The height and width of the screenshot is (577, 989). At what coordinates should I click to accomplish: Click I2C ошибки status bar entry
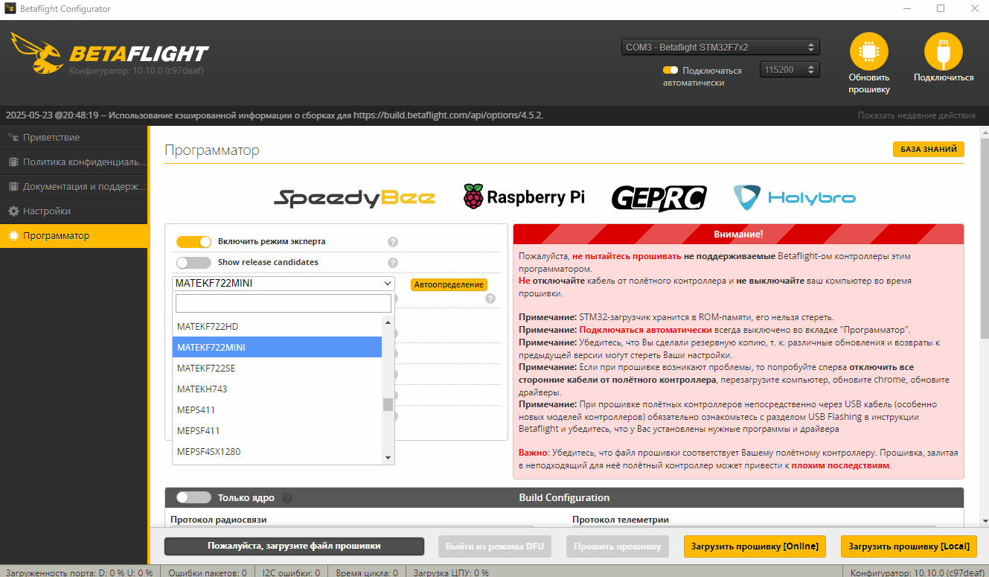click(x=291, y=573)
